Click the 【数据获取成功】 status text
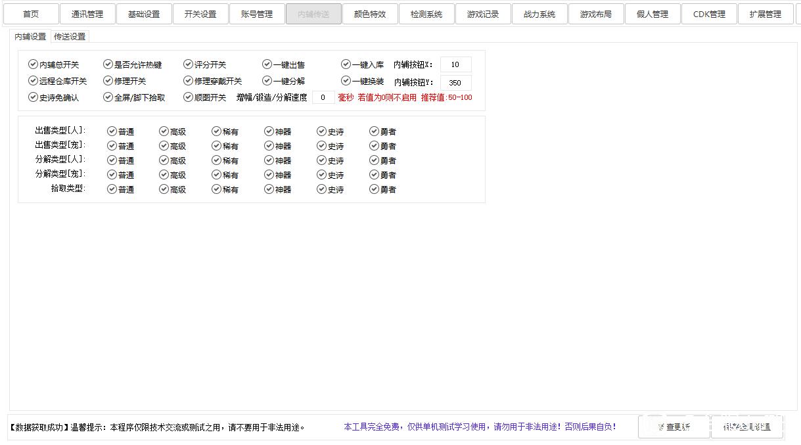This screenshot has width=801, height=445. coord(39,427)
